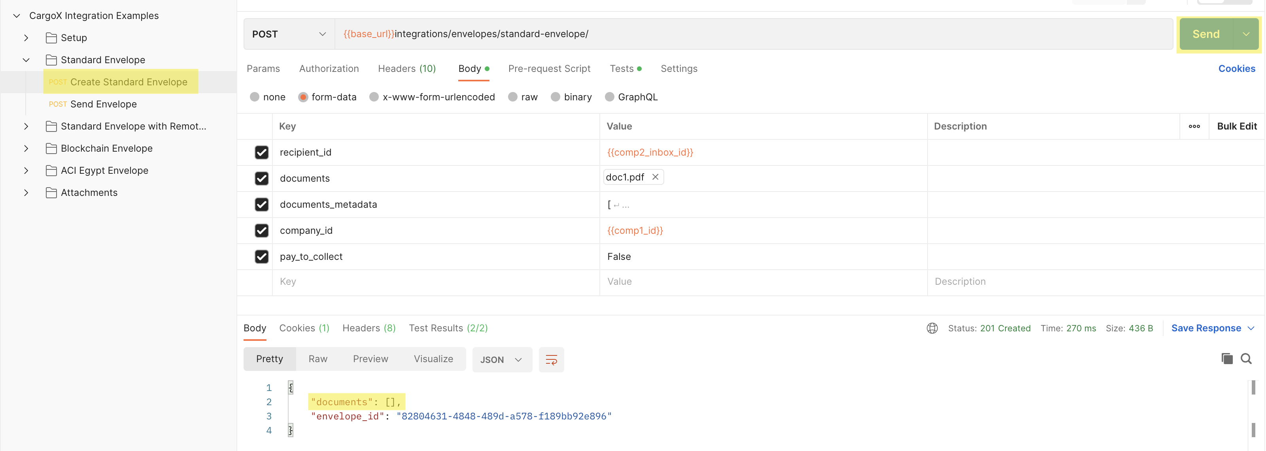
Task: Click the copy response icon
Action: (x=1227, y=359)
